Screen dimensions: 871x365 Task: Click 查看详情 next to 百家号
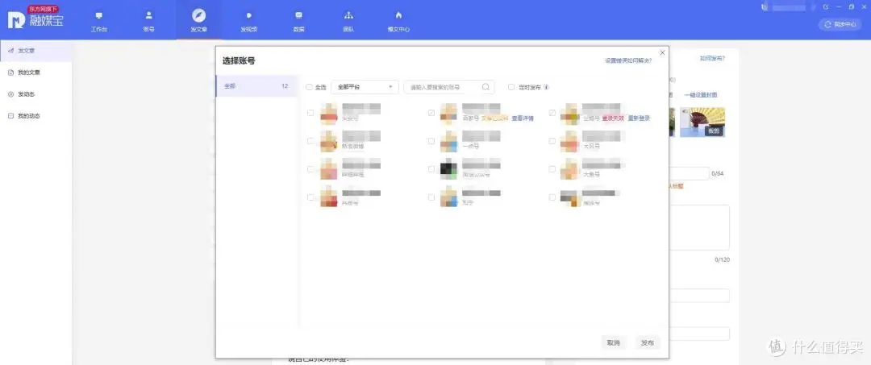point(522,118)
